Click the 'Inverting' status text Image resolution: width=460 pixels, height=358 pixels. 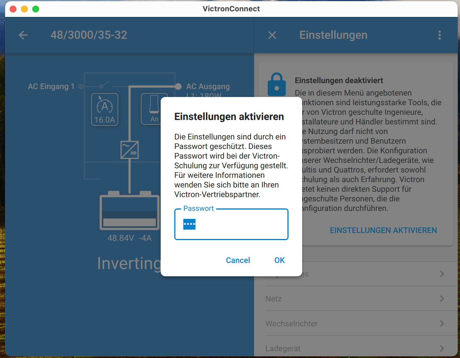[x=129, y=264]
